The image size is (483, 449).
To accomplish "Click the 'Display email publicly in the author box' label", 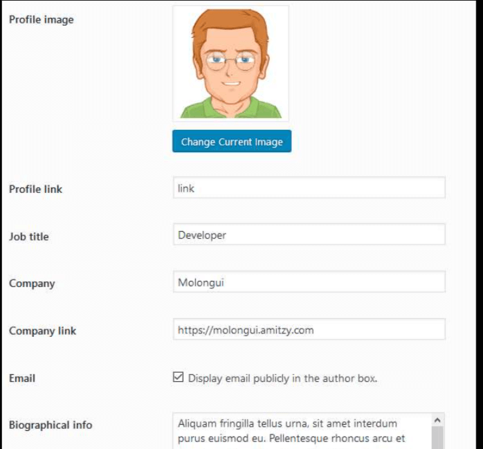I will (282, 378).
